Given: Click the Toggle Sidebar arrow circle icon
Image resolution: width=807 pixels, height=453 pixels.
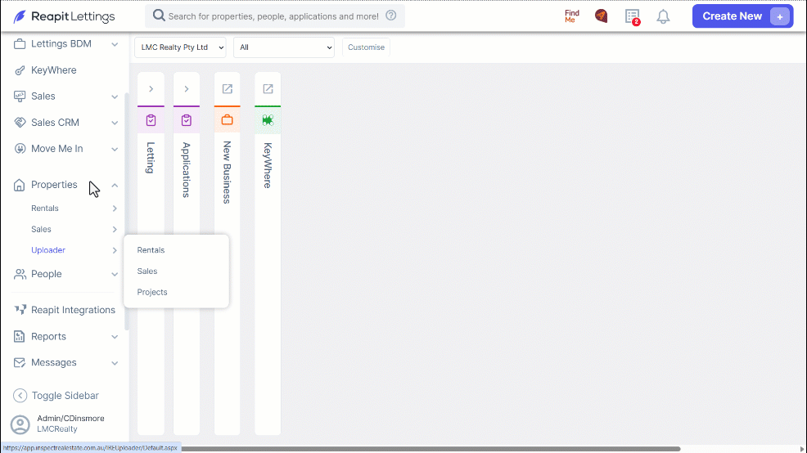Looking at the screenshot, I should click(20, 396).
